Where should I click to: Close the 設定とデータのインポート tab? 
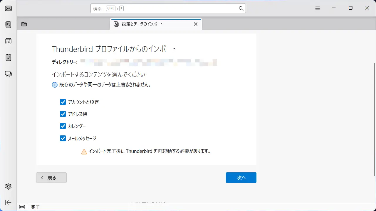click(x=196, y=24)
